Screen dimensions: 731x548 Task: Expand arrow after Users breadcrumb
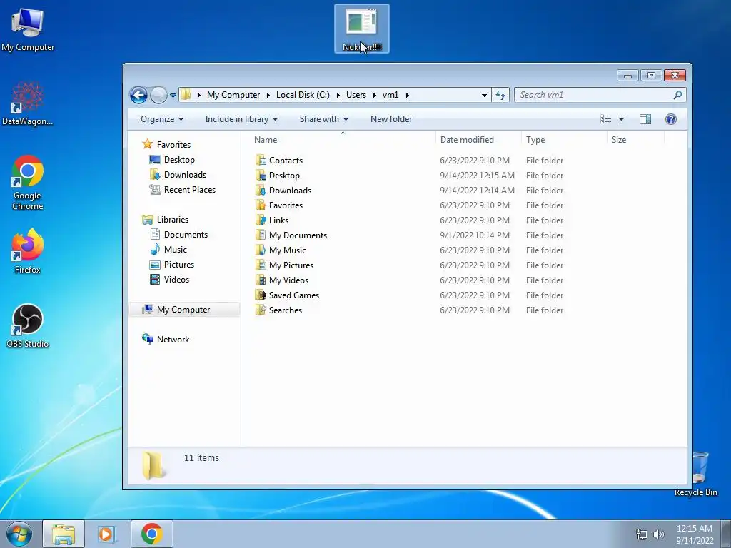(x=374, y=95)
